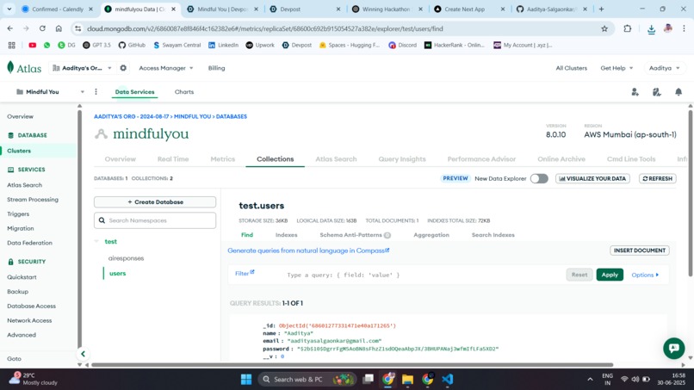694x390 pixels.
Task: Open File Explorer from taskbar
Action: [407, 380]
